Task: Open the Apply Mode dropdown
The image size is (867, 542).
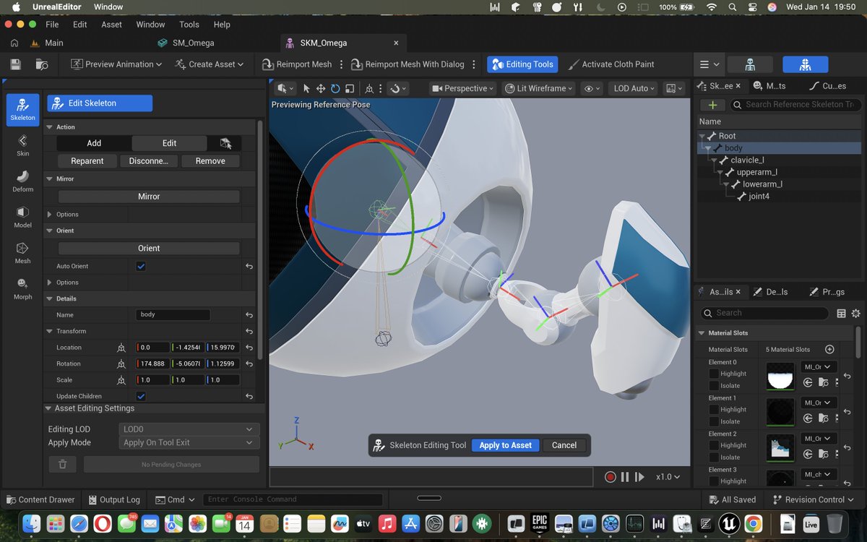Action: tap(189, 442)
